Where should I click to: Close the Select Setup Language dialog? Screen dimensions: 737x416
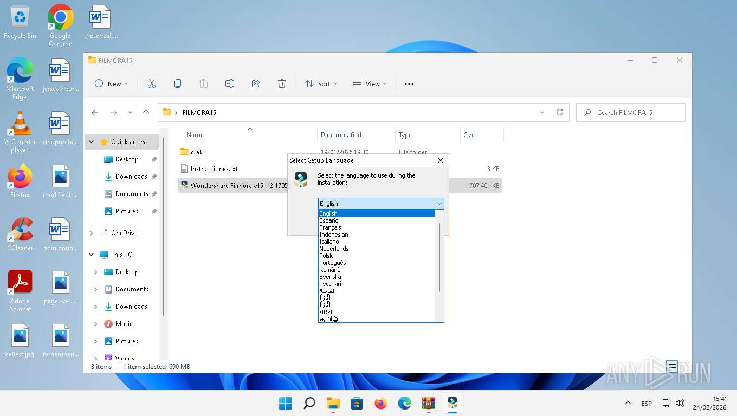coord(441,160)
